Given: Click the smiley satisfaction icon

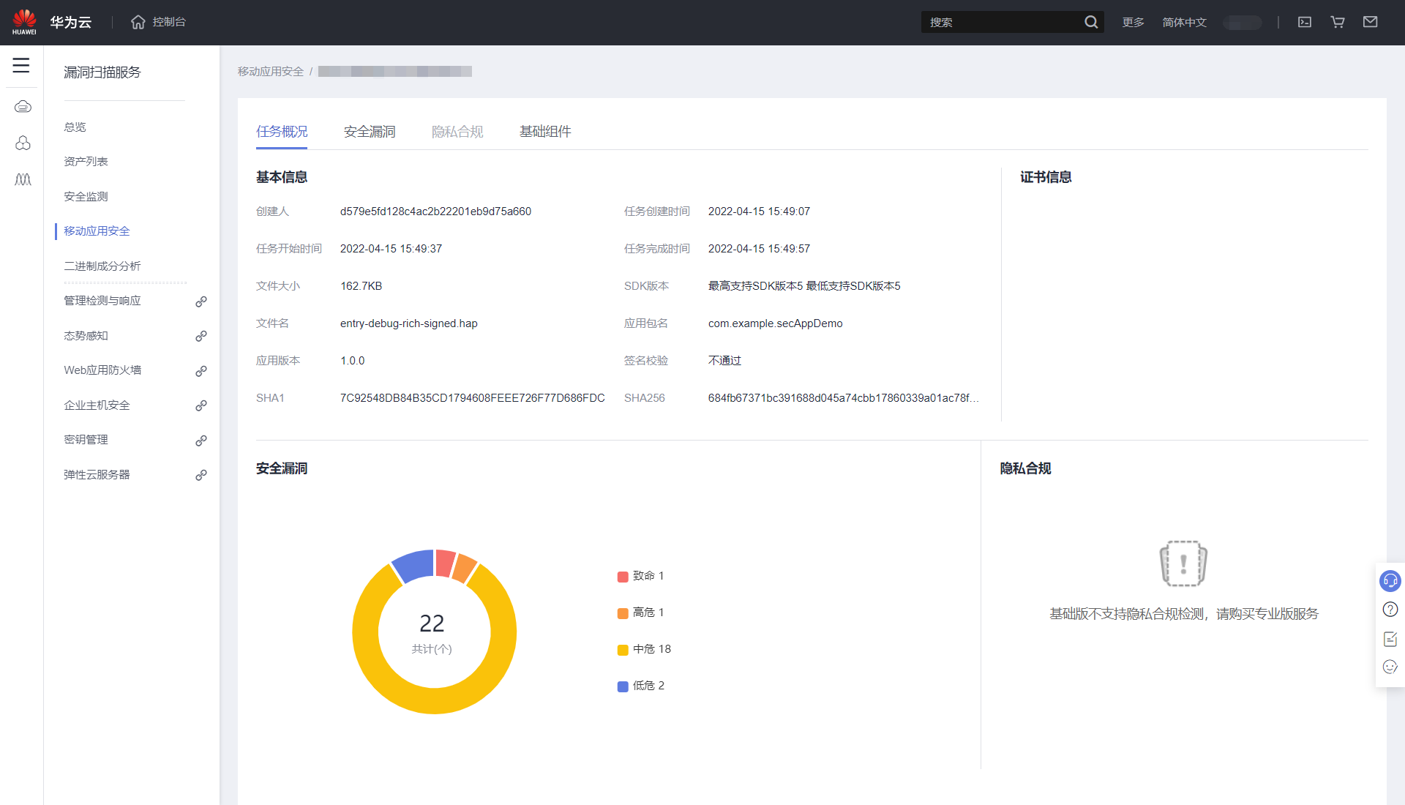Looking at the screenshot, I should (1390, 667).
